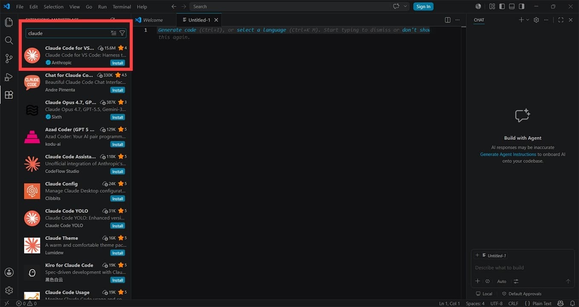579x307 pixels.
Task: Open the Explorer view in activity bar
Action: [9, 22]
